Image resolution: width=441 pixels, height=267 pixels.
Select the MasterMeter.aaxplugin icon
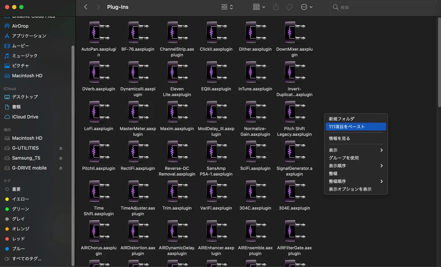pyautogui.click(x=138, y=112)
